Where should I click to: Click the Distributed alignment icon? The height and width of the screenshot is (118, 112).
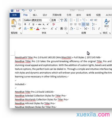(88, 24)
